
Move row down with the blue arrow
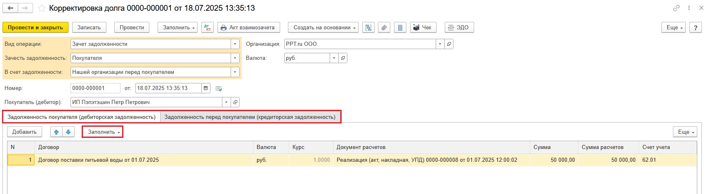pos(68,132)
